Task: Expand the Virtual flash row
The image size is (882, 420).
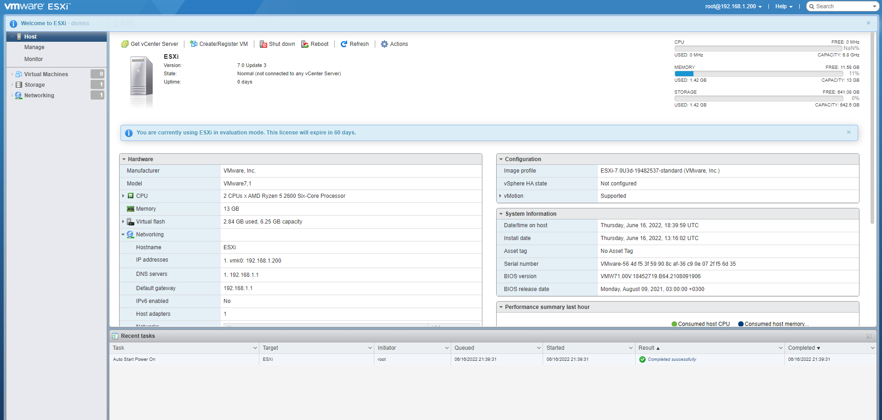Action: tap(123, 222)
